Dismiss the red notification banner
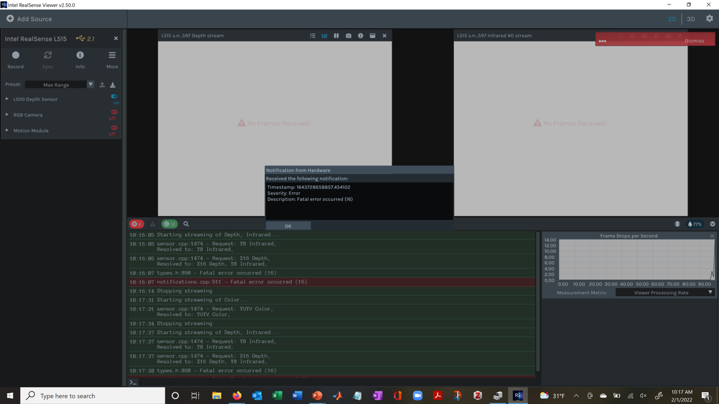The height and width of the screenshot is (404, 719). click(694, 40)
